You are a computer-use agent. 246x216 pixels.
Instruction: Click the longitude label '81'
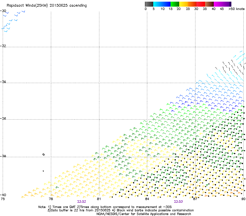[x=99, y=199]
